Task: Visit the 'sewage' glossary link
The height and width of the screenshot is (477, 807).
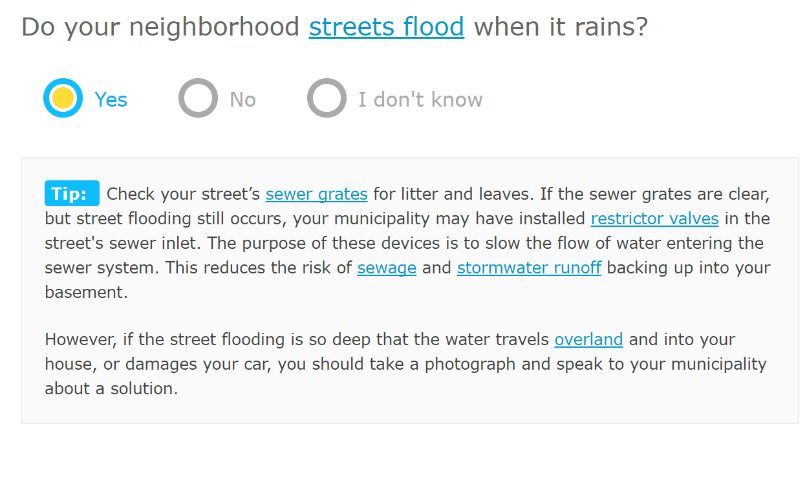Action: 387,268
